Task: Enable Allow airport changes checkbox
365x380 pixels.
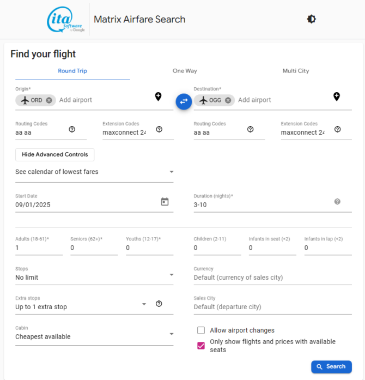Action: click(201, 330)
